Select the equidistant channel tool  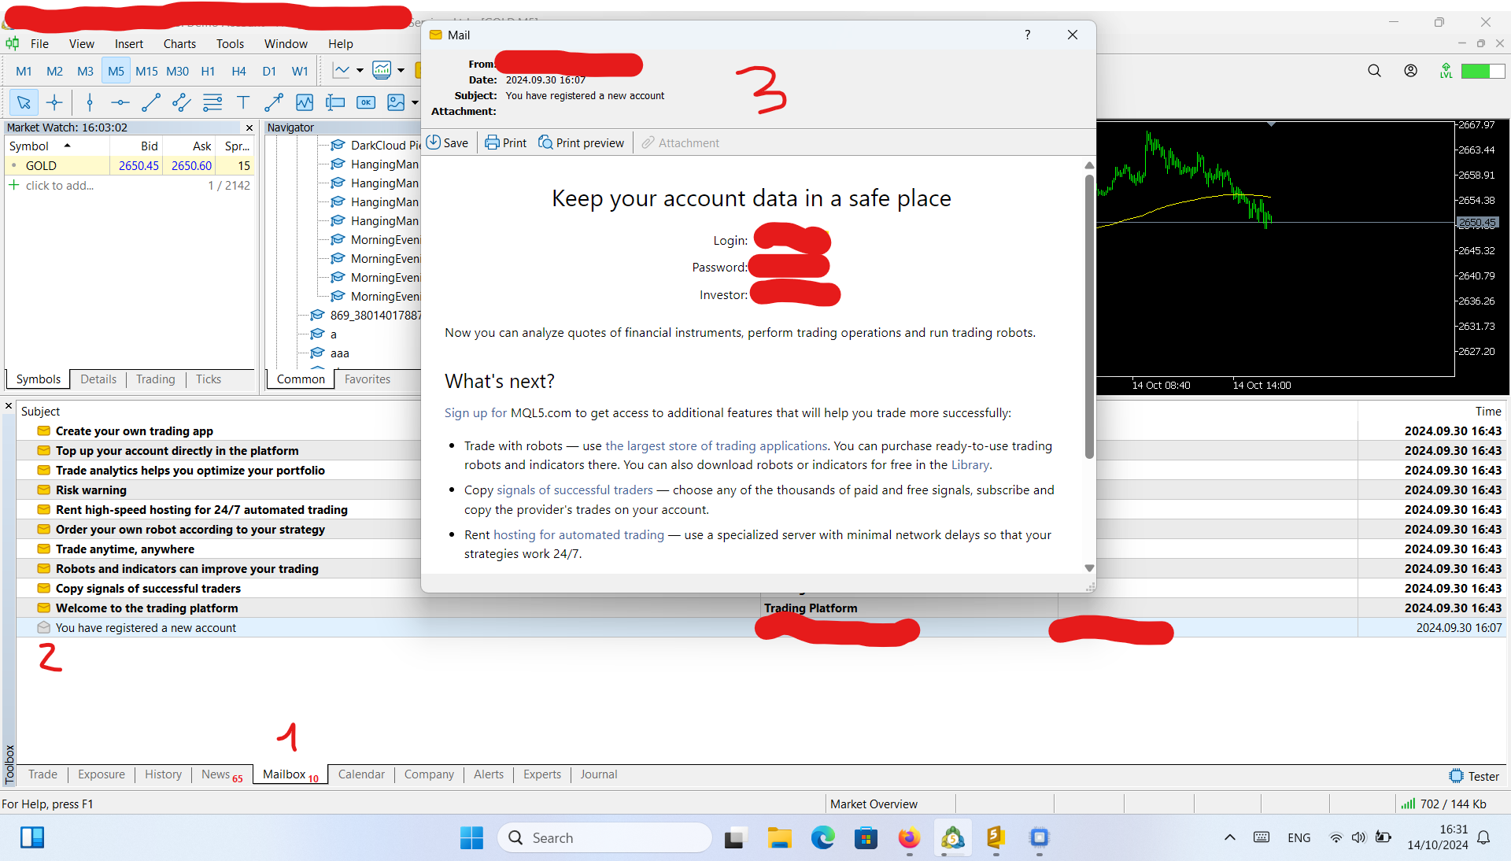(182, 102)
